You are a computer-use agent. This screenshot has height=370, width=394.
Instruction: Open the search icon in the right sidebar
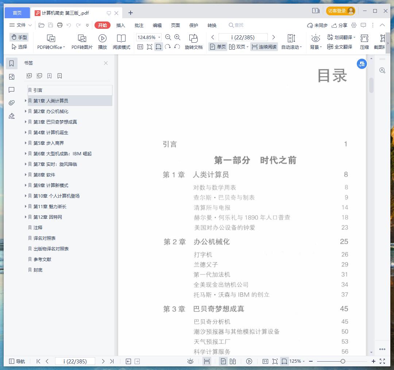[x=382, y=70]
